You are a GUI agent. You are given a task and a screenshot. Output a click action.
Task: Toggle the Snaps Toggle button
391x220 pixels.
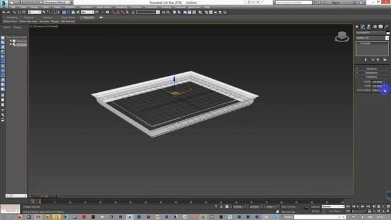point(114,12)
